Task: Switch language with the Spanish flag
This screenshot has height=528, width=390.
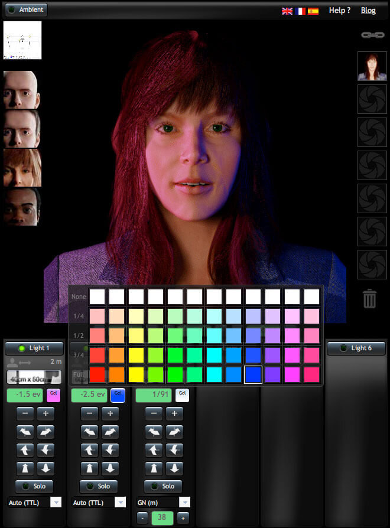Action: (313, 11)
